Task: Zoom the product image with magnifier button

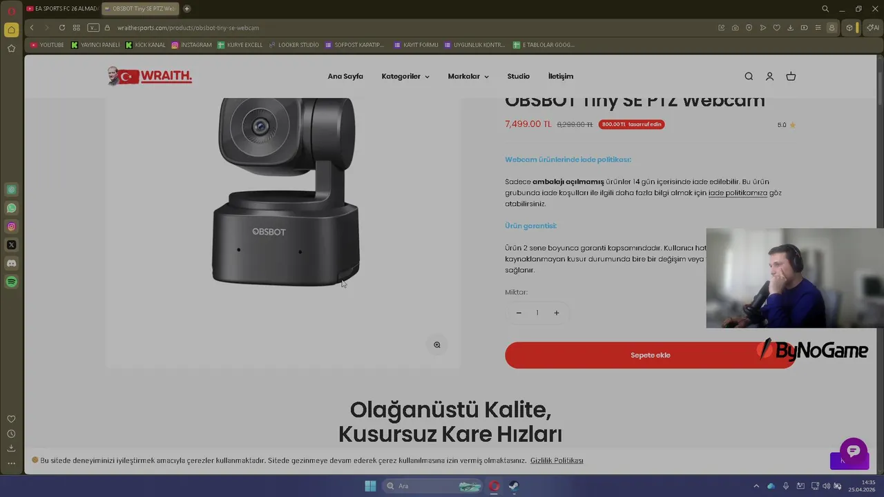Action: 436,345
